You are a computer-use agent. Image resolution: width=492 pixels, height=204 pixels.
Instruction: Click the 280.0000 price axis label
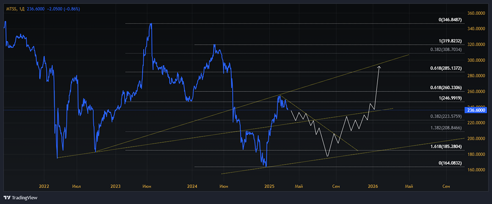[476, 76]
